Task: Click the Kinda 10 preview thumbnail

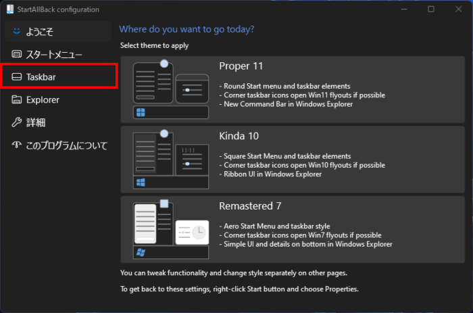Action: (171, 160)
